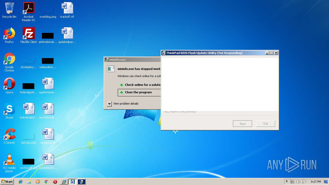Open Internet Explorer from taskbar

[21, 182]
